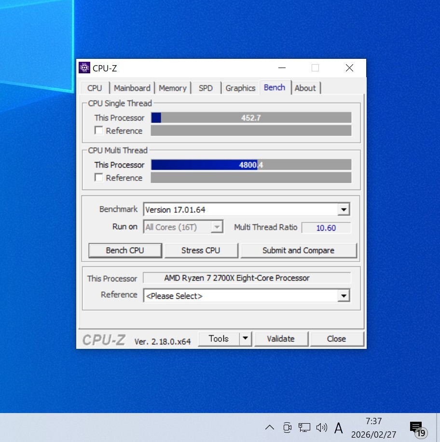Click the multi thread reference bar
The height and width of the screenshot is (442, 440).
251,178
